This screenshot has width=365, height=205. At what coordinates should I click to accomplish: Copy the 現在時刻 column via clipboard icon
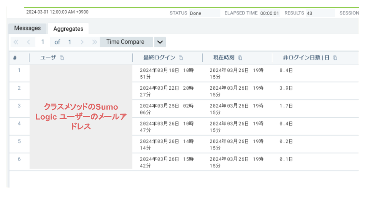click(240, 58)
